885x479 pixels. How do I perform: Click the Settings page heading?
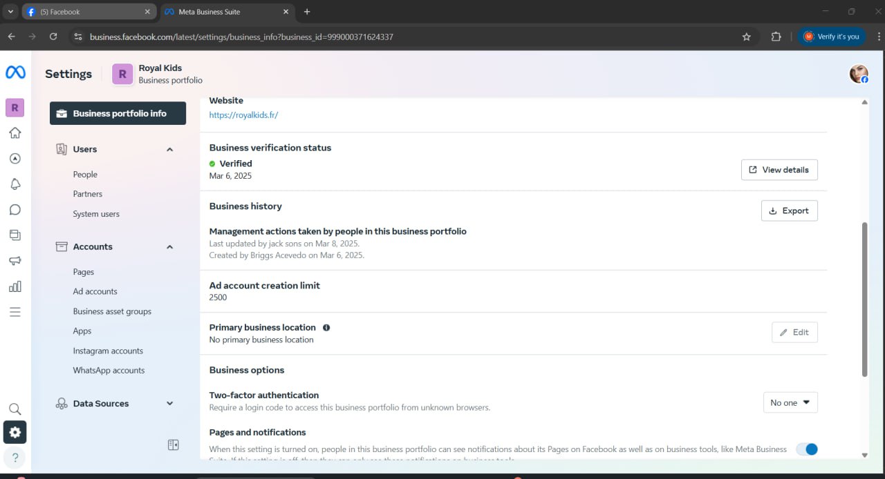click(68, 74)
